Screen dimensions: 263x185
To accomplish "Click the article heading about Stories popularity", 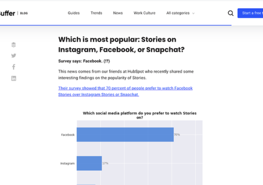I will [x=121, y=44].
